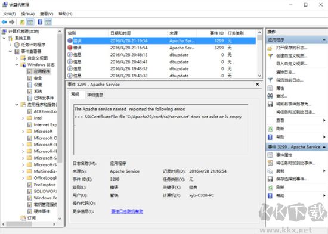The height and width of the screenshot is (234, 328).
Task: Collapse the 事件查看器 tree node
Action: tap(10, 51)
